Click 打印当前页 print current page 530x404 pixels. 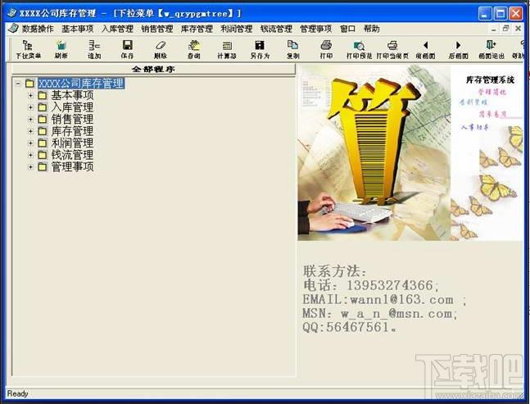[392, 49]
